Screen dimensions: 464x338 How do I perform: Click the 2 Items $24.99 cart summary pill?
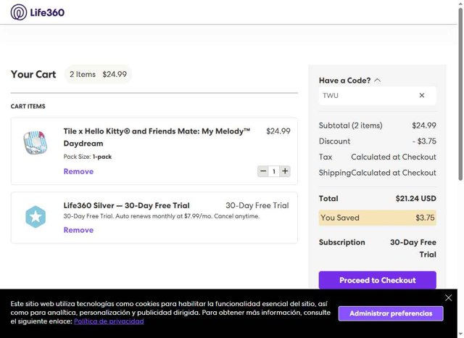pos(98,74)
